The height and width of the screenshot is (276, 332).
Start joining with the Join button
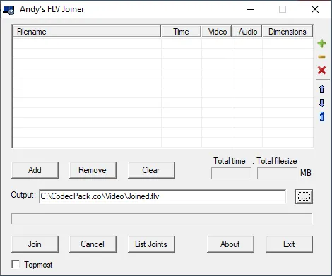pyautogui.click(x=35, y=244)
